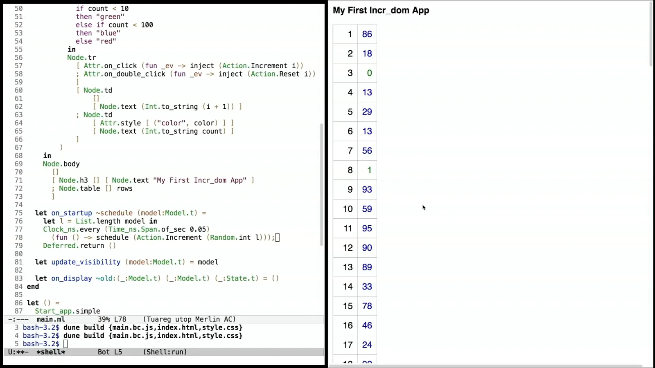655x368 pixels.
Task: Click count 90 in row 12
Action: pyautogui.click(x=367, y=248)
